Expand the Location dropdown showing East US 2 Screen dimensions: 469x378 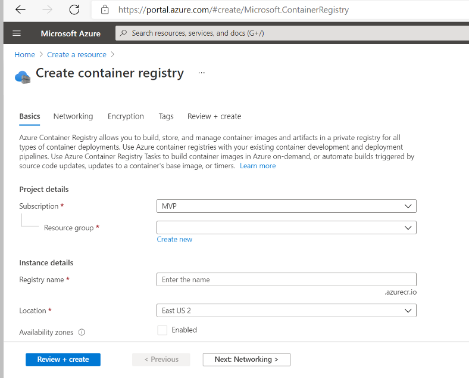coord(286,311)
